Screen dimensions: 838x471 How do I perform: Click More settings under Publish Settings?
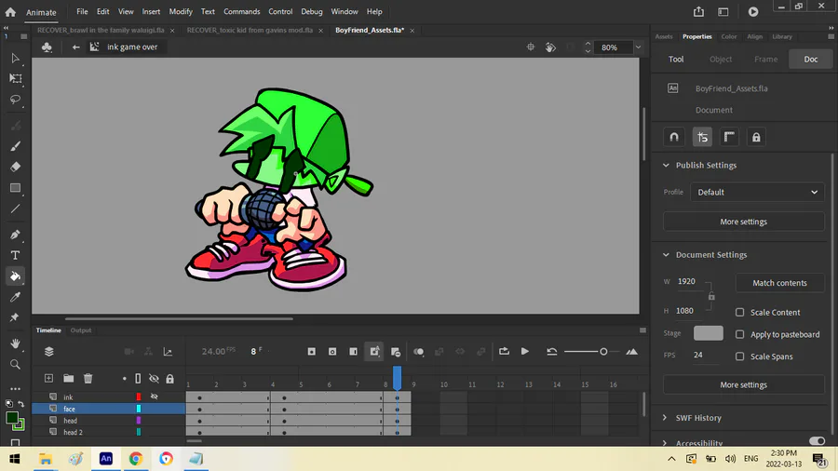[x=743, y=222]
